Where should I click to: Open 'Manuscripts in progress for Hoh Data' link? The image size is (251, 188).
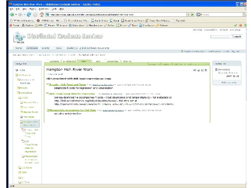pyautogui.click(x=73, y=110)
